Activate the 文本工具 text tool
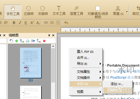This screenshot has height=99, width=140. click(x=59, y=11)
